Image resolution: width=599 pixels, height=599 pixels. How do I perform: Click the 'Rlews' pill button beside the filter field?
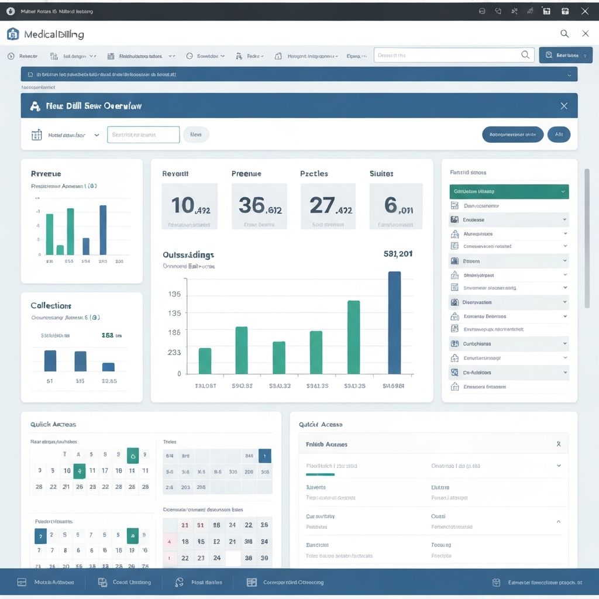(196, 135)
